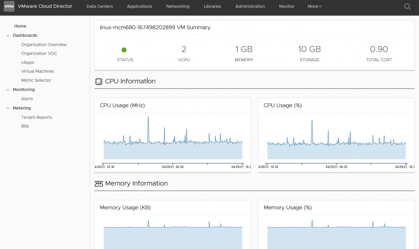Image resolution: width=419 pixels, height=249 pixels.
Task: Click the tallest spike in CPU Usage (%) chart
Action: 312,121
